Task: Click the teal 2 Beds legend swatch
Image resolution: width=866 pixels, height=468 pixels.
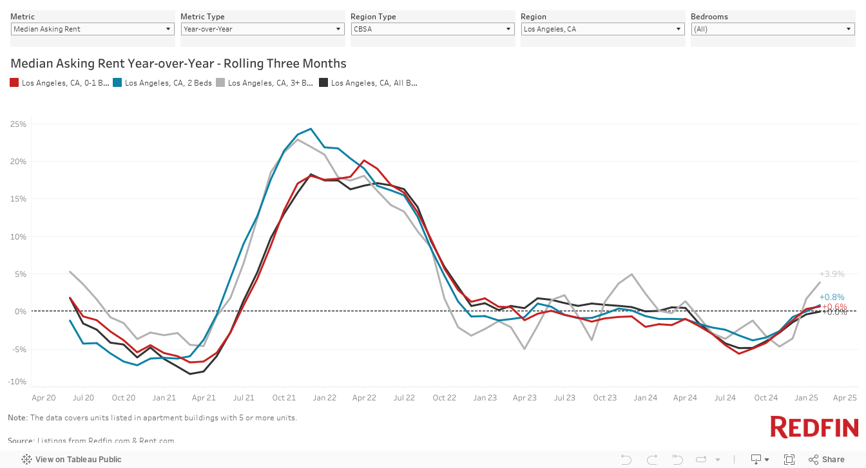Action: (118, 82)
